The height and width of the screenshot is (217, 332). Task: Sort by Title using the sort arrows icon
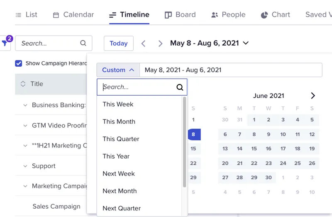pyautogui.click(x=23, y=84)
